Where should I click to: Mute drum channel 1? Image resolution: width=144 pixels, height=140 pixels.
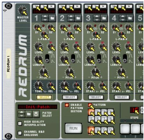click(x=36, y=6)
